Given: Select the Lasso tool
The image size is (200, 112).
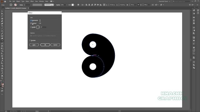Looking at the screenshot, I should click(x=2, y=19).
